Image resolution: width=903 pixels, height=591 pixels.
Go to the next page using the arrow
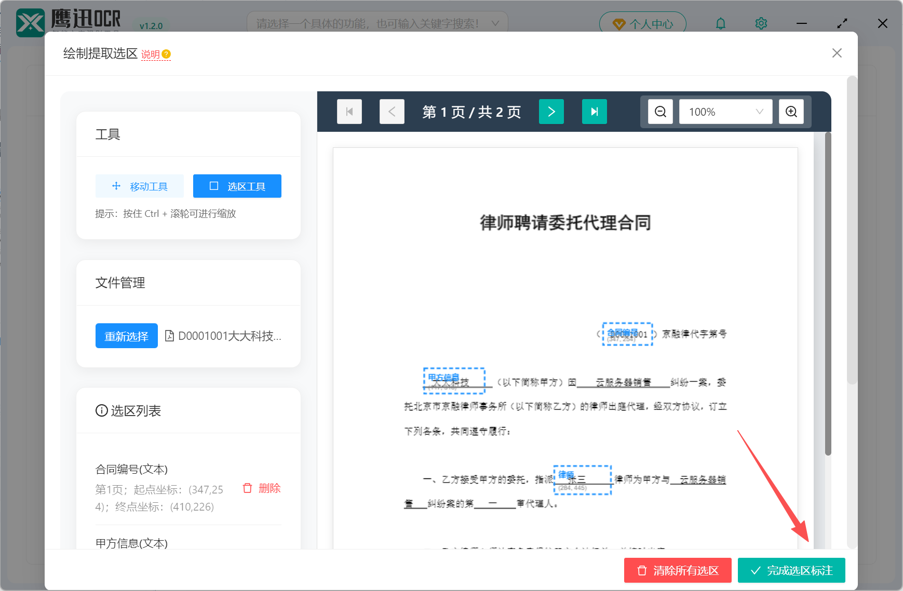tap(551, 111)
